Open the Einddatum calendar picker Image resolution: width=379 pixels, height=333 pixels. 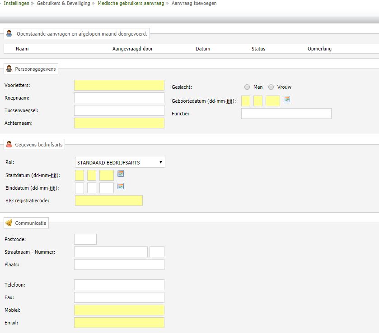120,186
